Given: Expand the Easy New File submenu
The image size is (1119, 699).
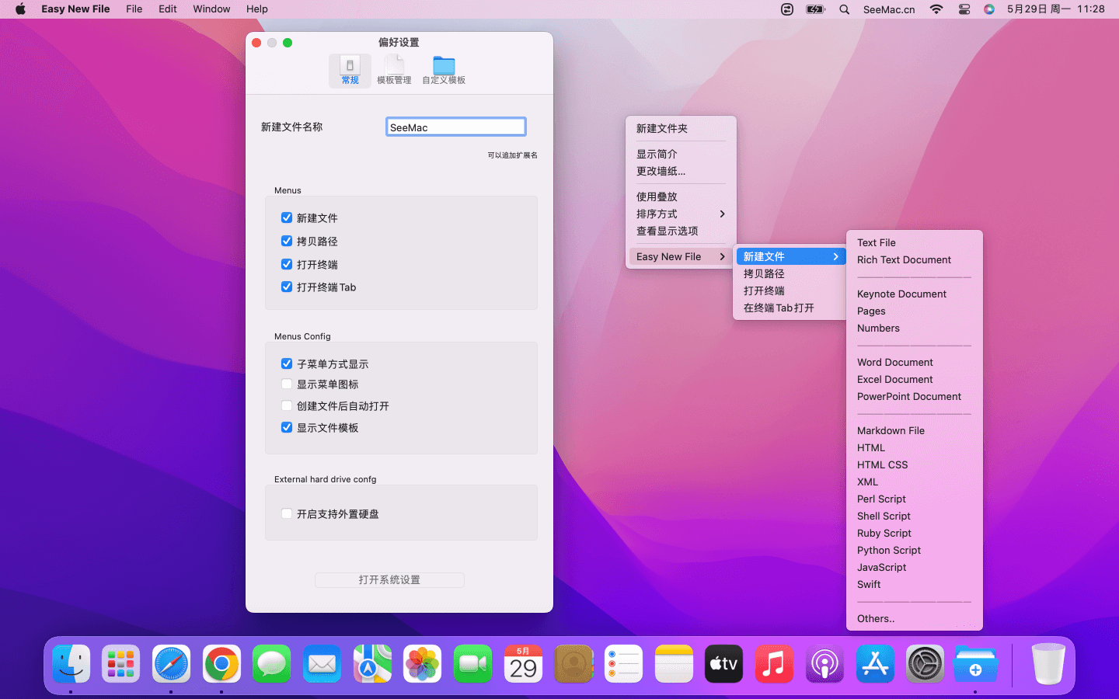Looking at the screenshot, I should tap(680, 256).
